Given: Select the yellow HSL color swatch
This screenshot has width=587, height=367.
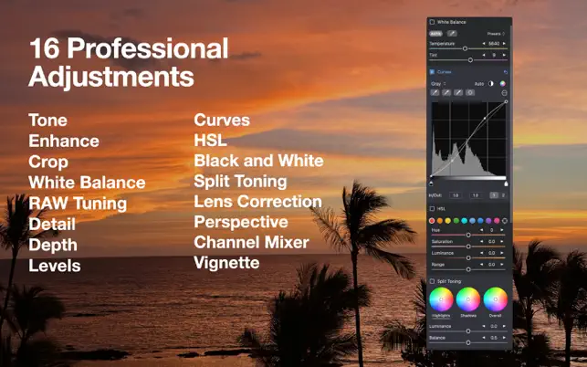Looking at the screenshot, I should [448, 221].
